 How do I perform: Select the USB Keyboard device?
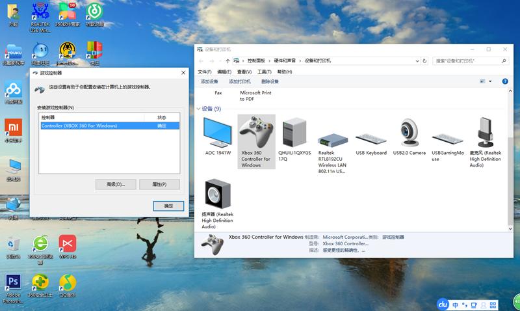tap(371, 144)
